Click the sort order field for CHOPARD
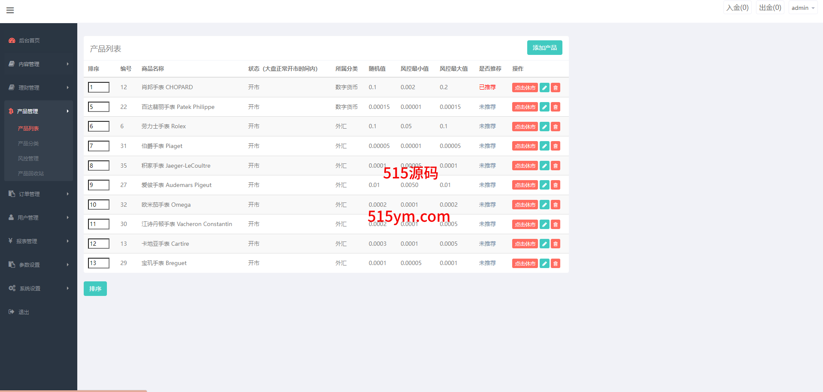823x392 pixels. tap(99, 87)
